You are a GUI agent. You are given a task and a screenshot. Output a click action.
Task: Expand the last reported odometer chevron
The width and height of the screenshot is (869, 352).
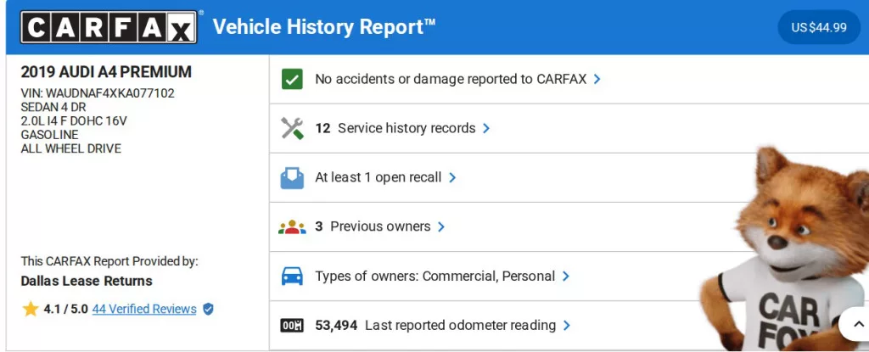[567, 326]
